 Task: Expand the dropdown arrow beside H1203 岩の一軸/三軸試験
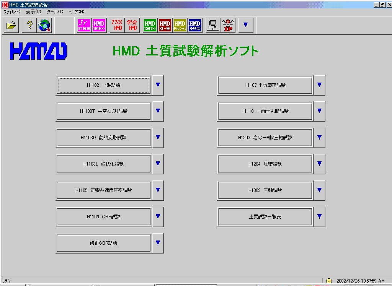click(x=320, y=138)
